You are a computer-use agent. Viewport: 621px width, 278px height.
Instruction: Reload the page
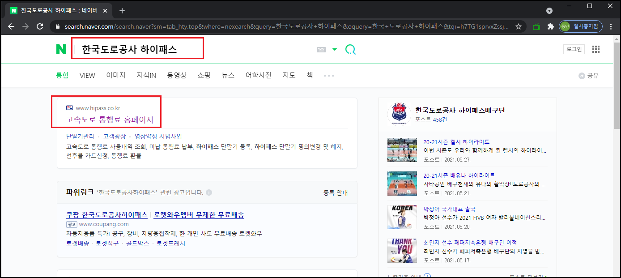pos(40,26)
